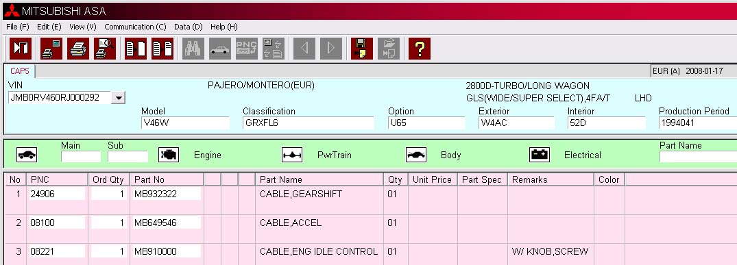Click the printer toolbar icon
The image size is (737, 265).
(x=77, y=49)
